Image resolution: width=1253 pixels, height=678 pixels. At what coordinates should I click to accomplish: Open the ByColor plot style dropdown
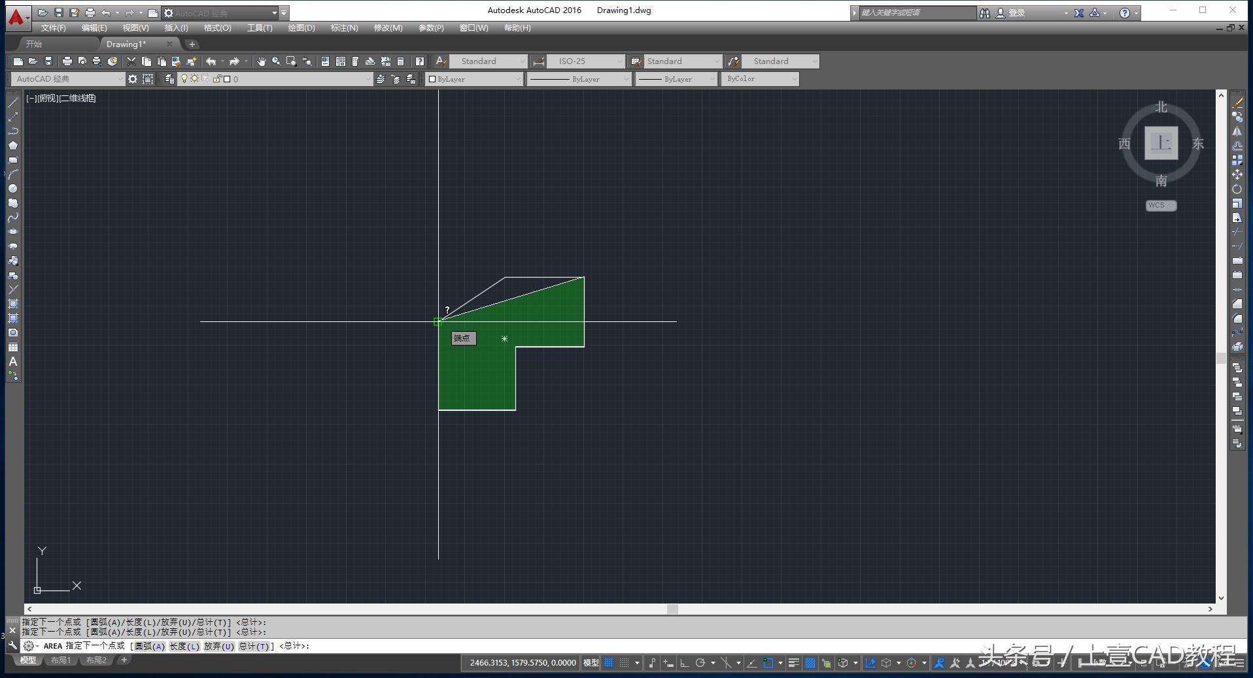[760, 79]
